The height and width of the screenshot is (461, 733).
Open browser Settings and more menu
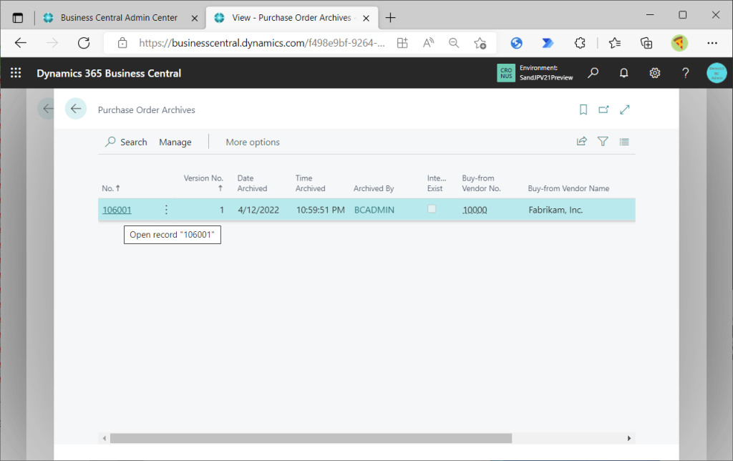tap(712, 43)
